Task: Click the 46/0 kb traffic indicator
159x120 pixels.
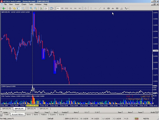Action: point(146,118)
